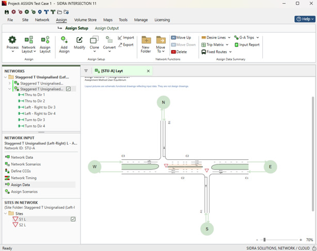The width and height of the screenshot is (317, 251).
Task: Open the Input Report
Action: click(247, 45)
